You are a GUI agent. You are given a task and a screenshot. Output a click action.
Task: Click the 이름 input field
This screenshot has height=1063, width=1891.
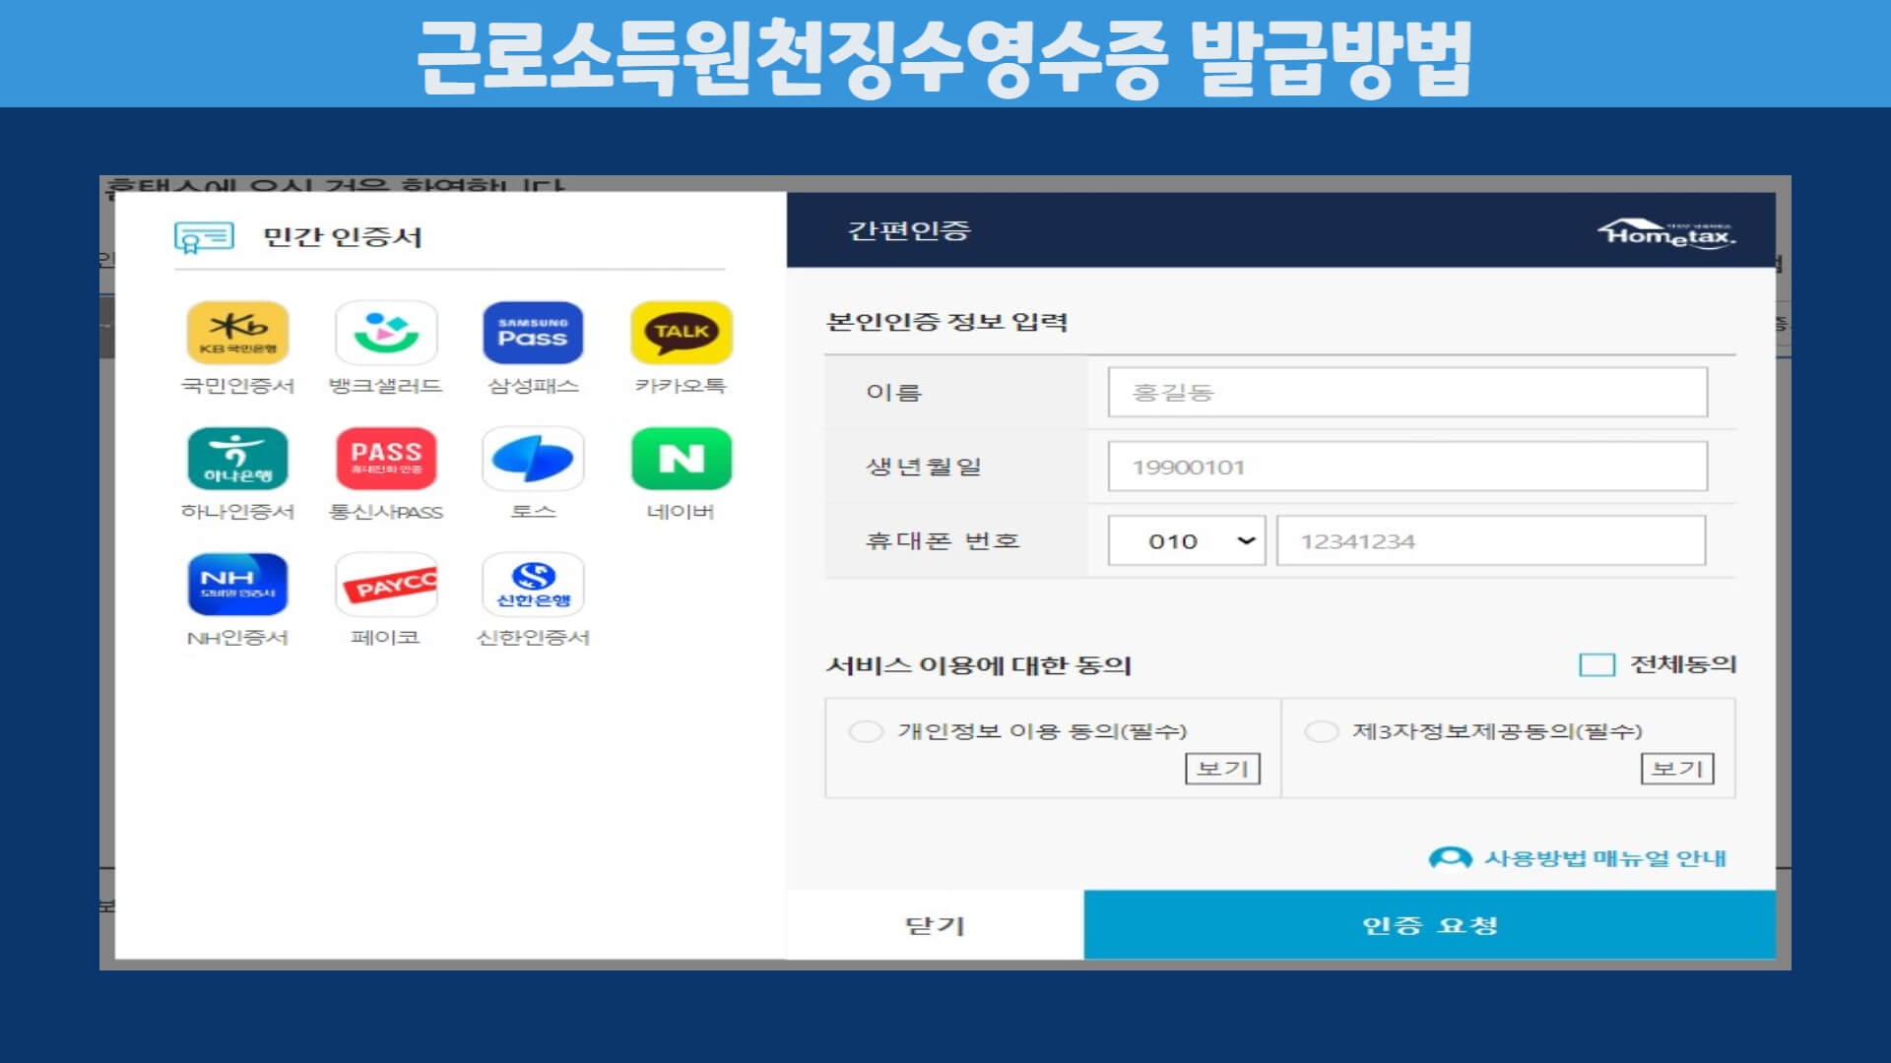pos(1406,393)
